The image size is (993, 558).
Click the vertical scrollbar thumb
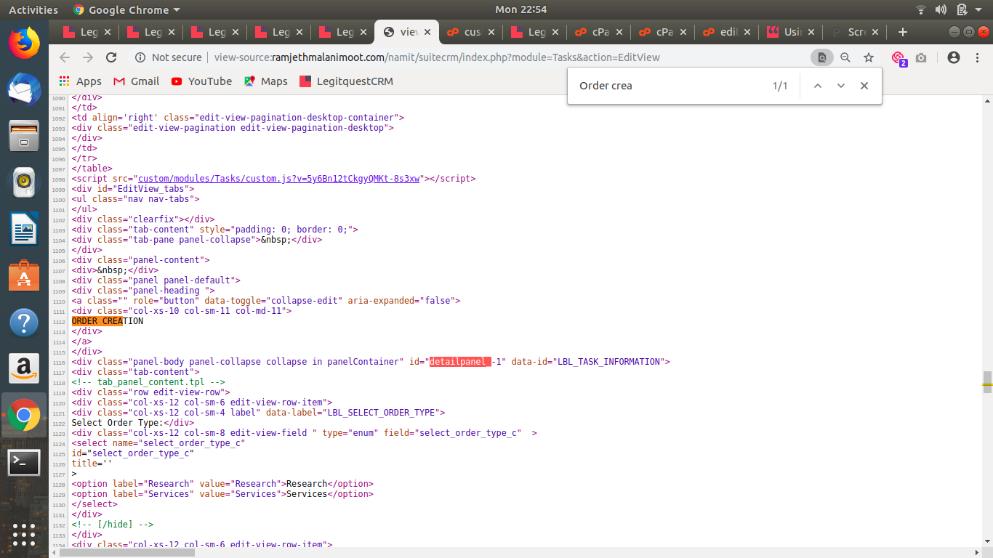pyautogui.click(x=987, y=381)
